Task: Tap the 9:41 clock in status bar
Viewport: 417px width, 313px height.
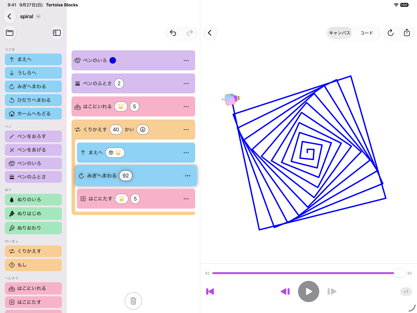Action: pos(12,5)
